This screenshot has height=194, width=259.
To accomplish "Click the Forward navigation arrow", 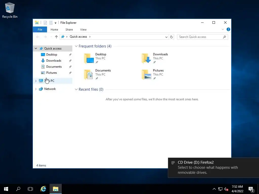I will [x=45, y=37].
